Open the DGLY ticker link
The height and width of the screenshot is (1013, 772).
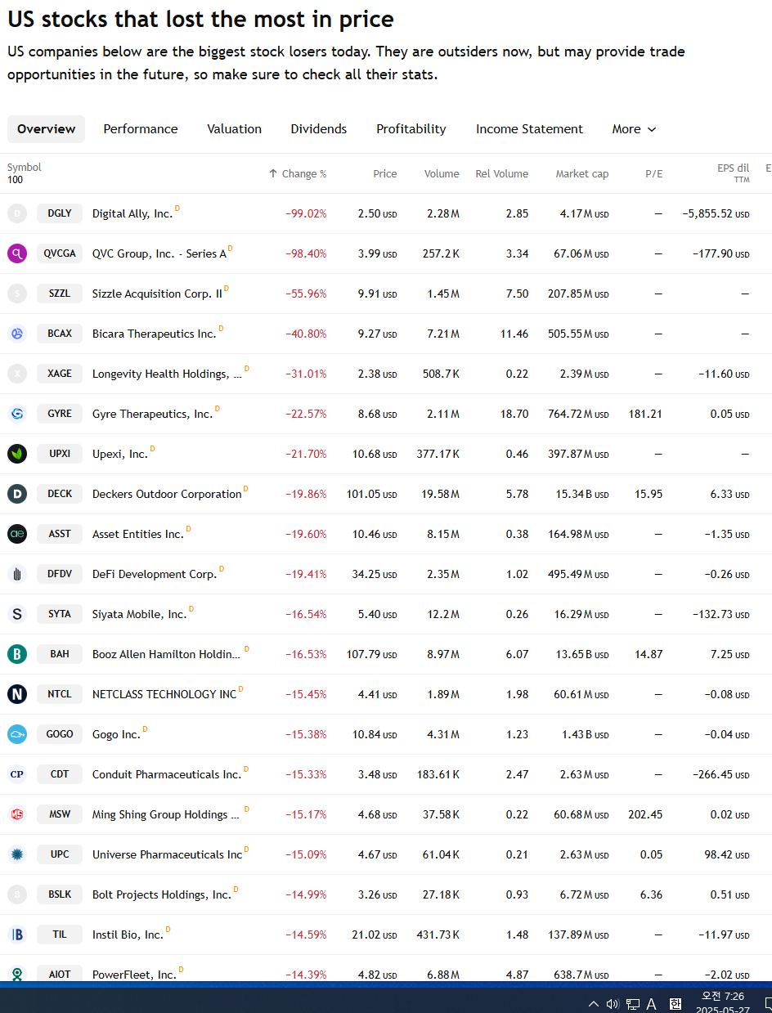[60, 213]
